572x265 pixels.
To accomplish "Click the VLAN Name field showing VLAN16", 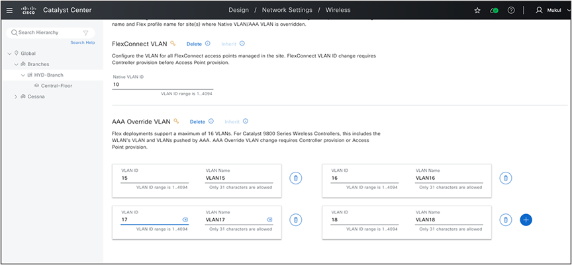I will [x=449, y=178].
